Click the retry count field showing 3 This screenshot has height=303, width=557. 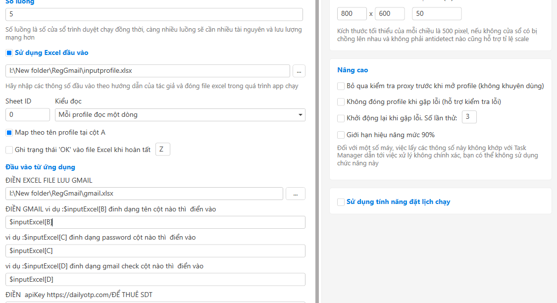(469, 117)
